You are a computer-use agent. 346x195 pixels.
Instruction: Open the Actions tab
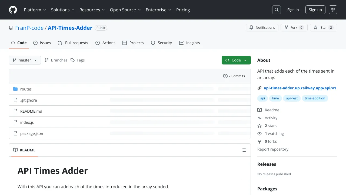(x=105, y=43)
